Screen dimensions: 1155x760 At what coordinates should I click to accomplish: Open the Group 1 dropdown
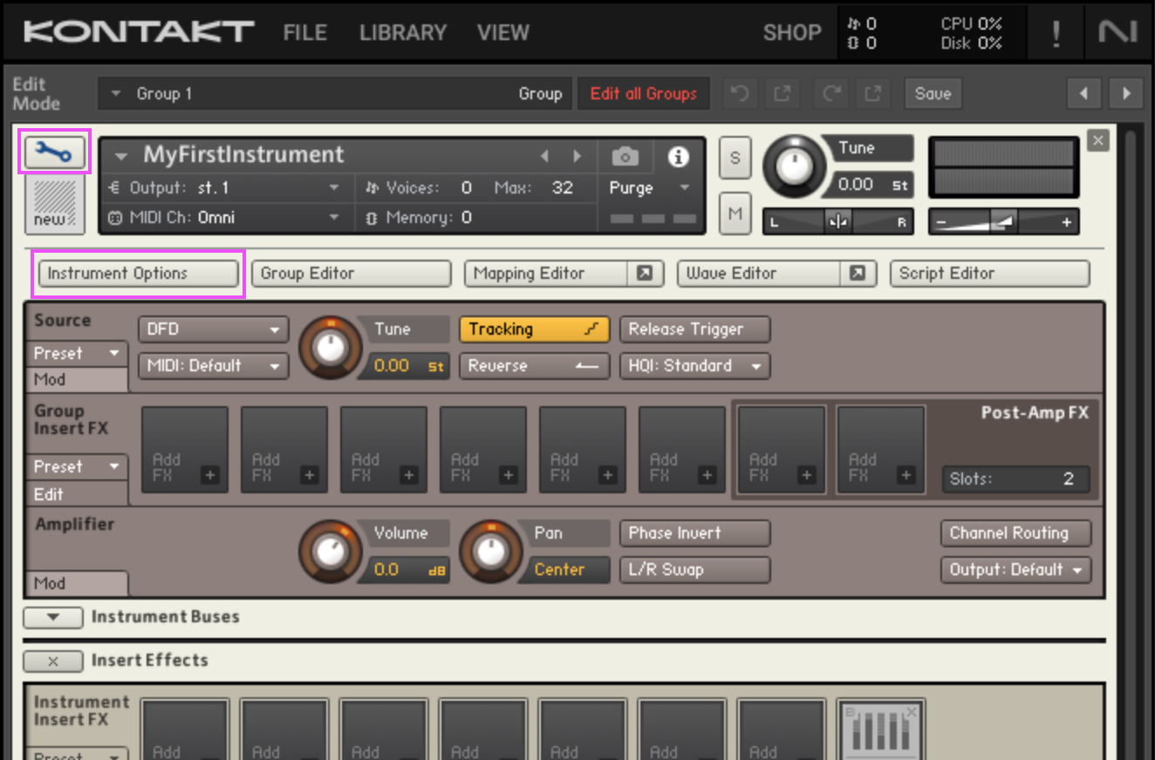[x=335, y=93]
